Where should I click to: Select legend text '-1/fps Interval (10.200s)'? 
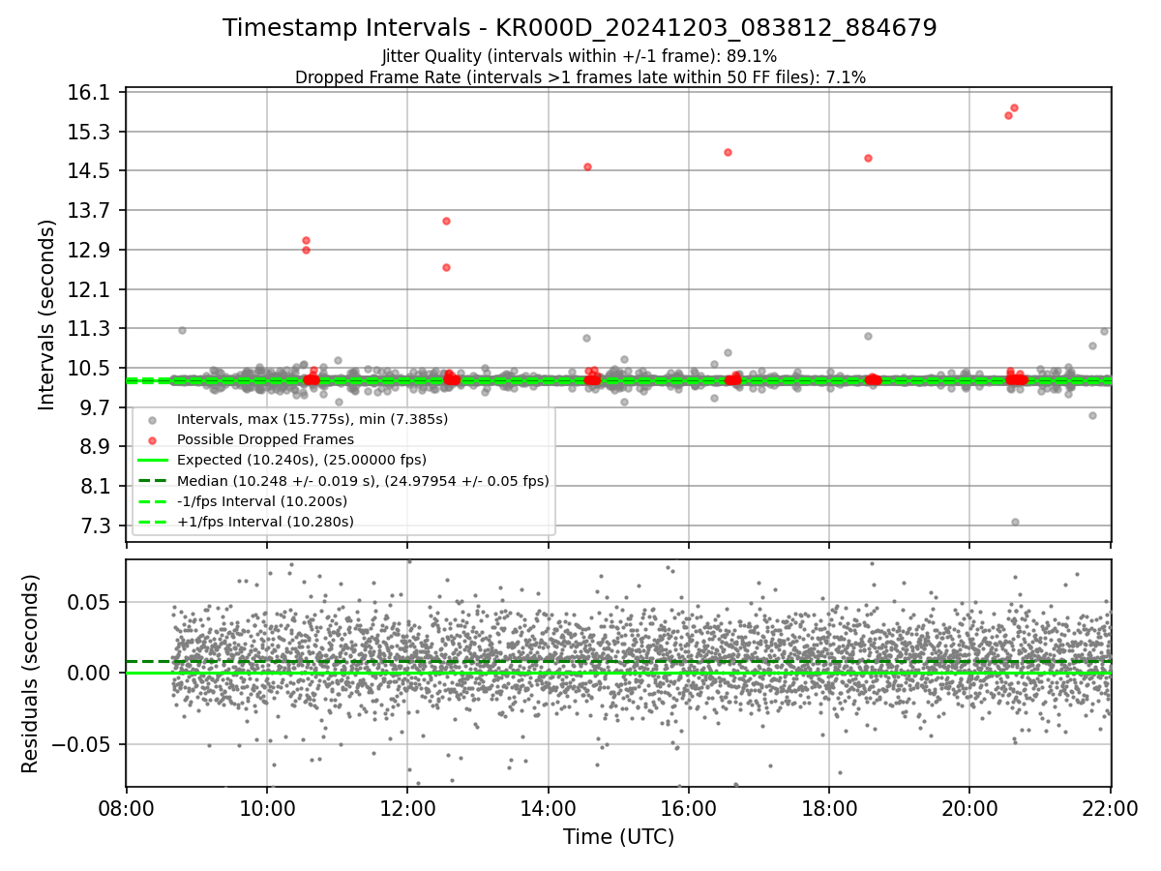pyautogui.click(x=262, y=501)
